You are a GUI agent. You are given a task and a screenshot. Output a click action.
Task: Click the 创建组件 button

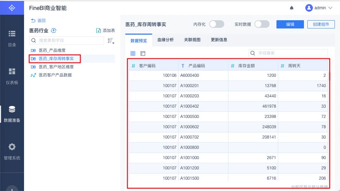[x=321, y=24]
